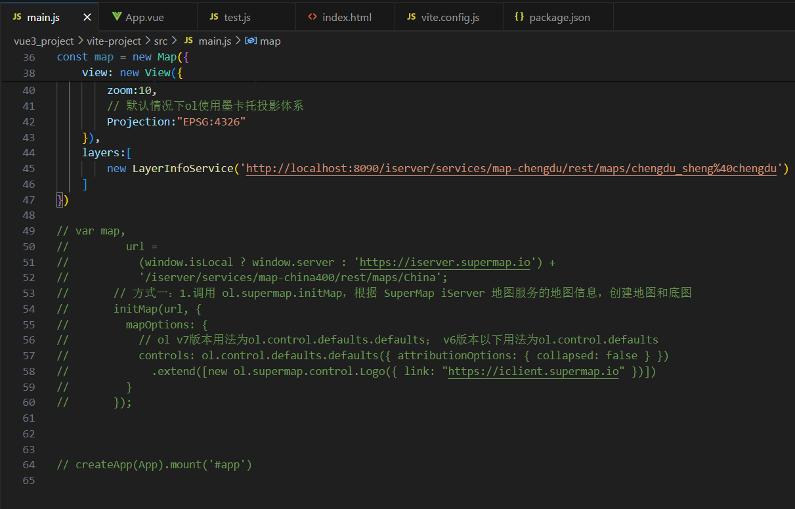795x509 pixels.
Task: Click the symbol icon before map breadcrumb
Action: (x=250, y=41)
